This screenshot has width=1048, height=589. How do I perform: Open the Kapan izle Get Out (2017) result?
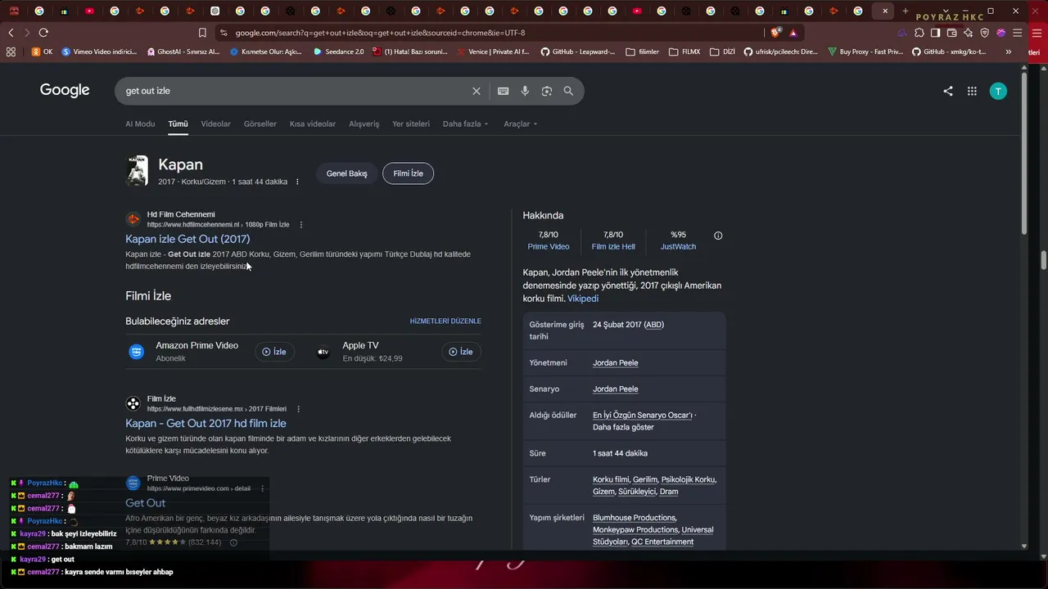[x=187, y=239]
